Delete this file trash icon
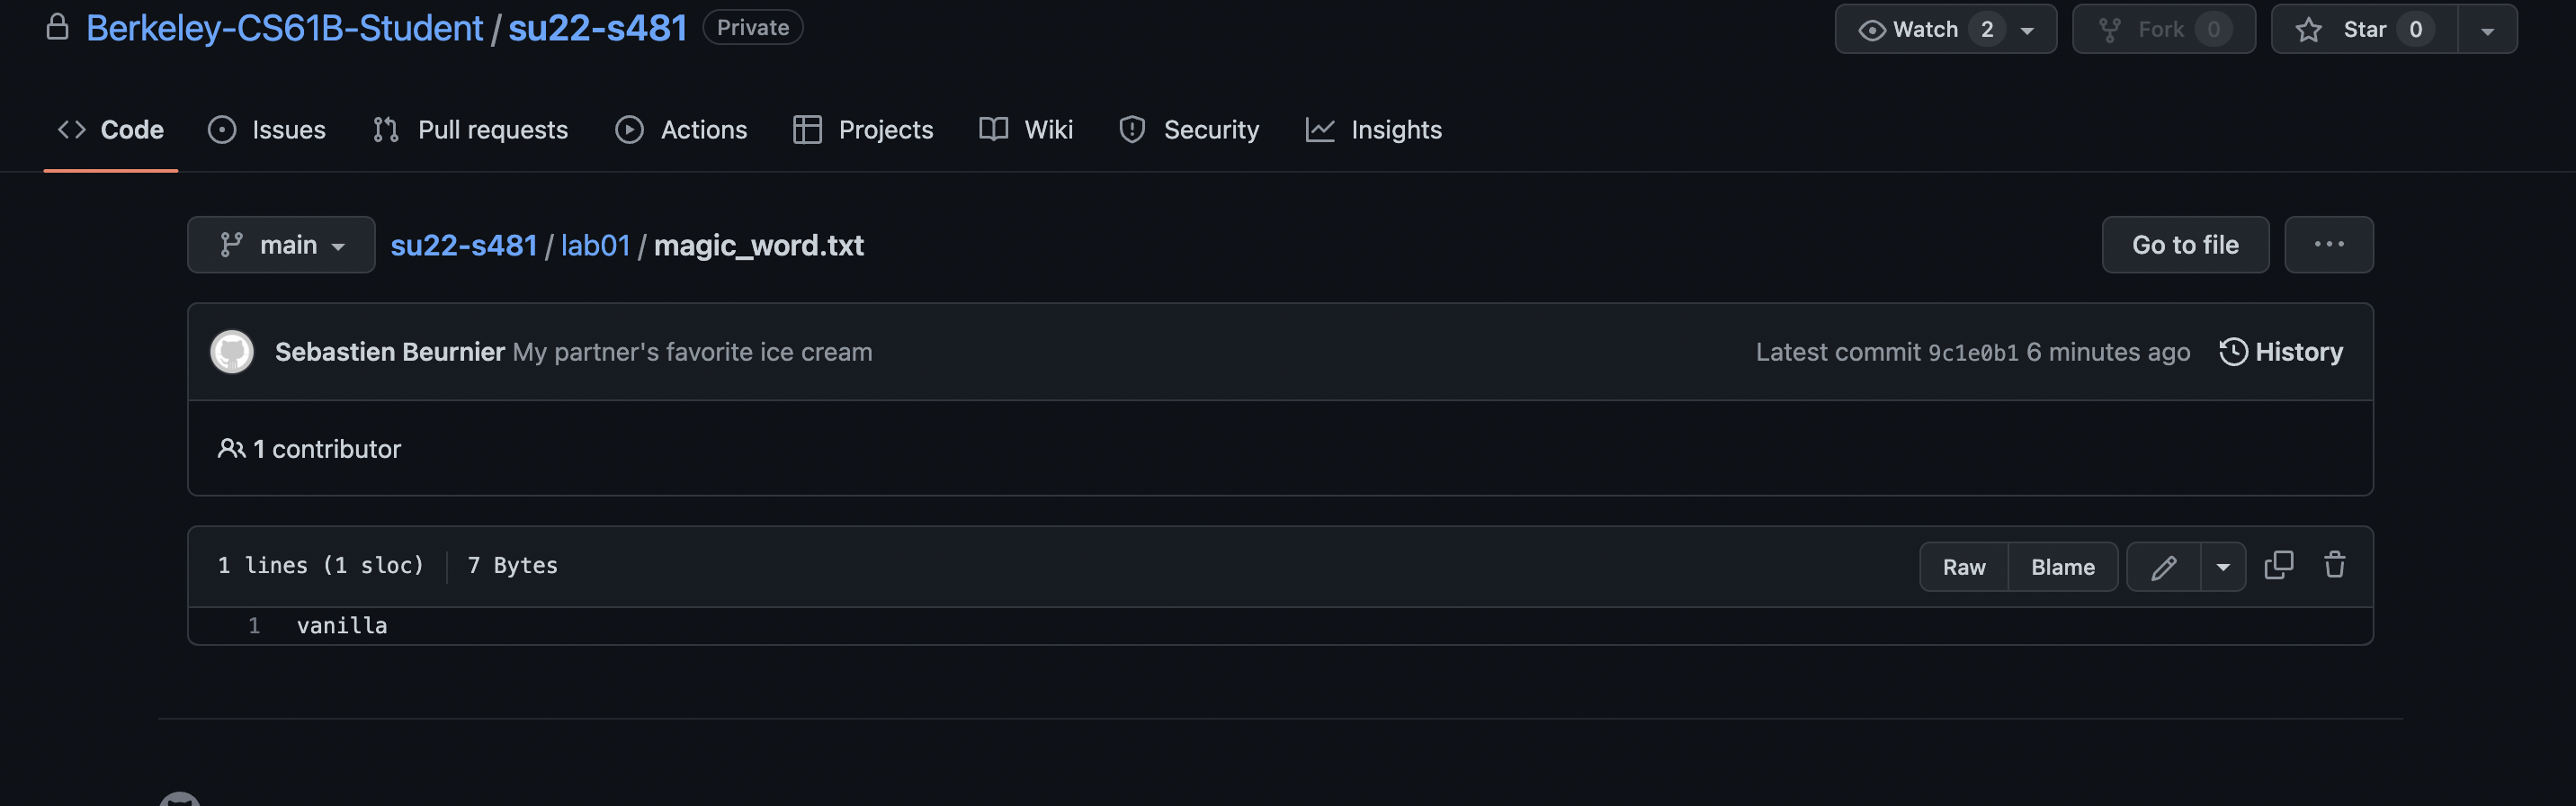Image resolution: width=2576 pixels, height=806 pixels. (x=2334, y=566)
